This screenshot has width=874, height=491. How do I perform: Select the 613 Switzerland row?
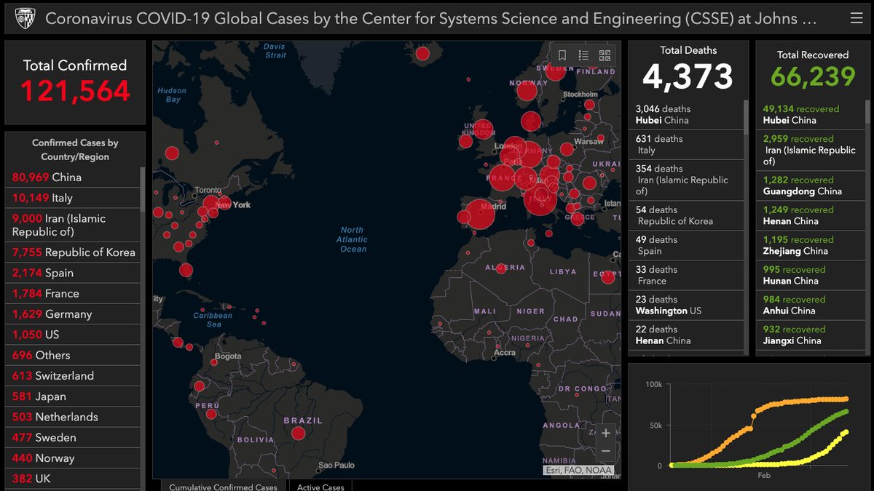point(73,376)
